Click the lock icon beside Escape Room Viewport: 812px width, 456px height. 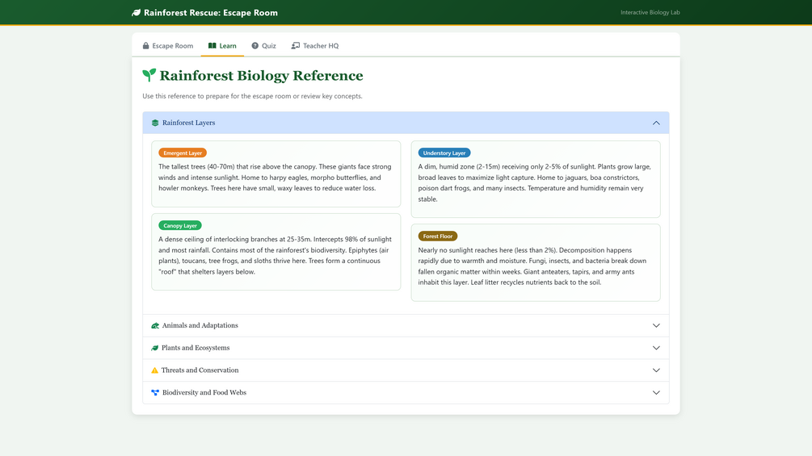point(145,45)
